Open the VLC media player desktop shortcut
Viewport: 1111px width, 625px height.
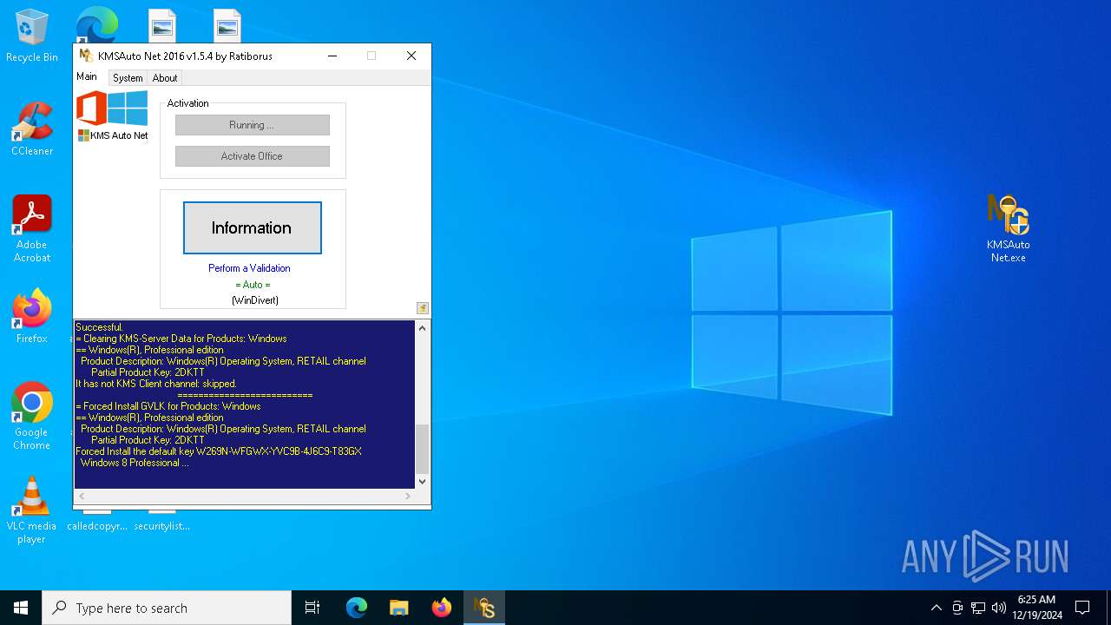coord(32,510)
